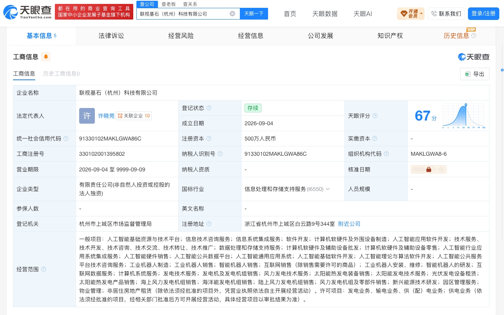Screen dimensions: 504x315
Task: Open the help icon next to 天眼评分
Action: [375, 116]
